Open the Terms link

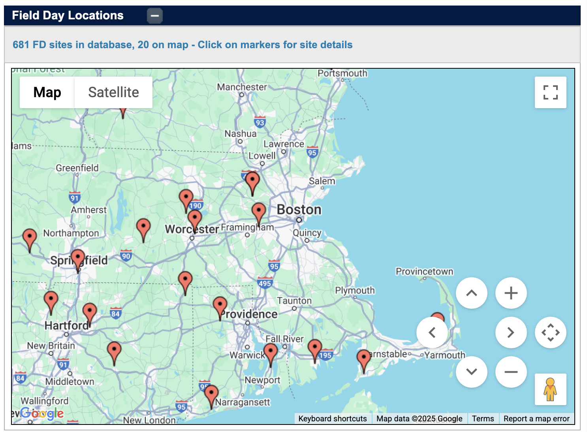click(x=483, y=419)
